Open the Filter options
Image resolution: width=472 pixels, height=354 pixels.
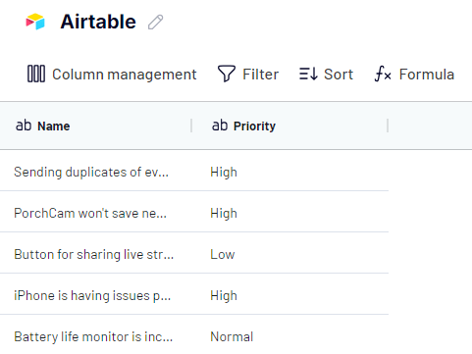pyautogui.click(x=248, y=74)
